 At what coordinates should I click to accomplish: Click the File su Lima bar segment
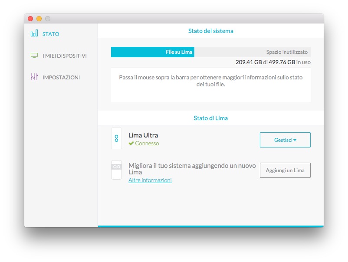[153, 52]
